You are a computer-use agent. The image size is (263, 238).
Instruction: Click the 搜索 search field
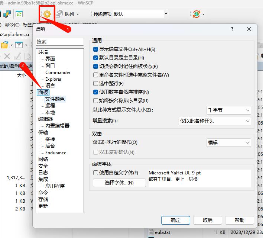coord(60,42)
